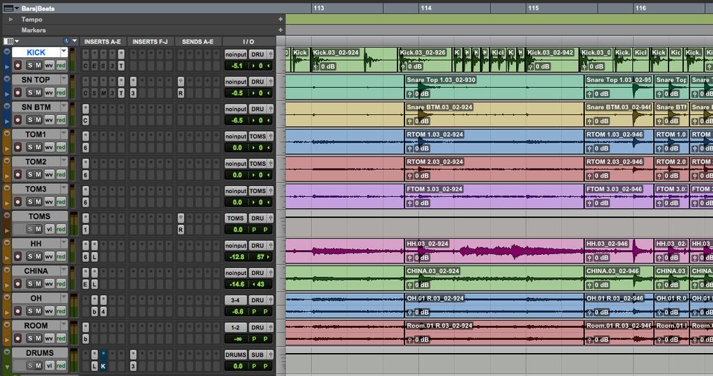Open the '3' insert on DRUMS track
The width and height of the screenshot is (713, 376).
click(133, 366)
